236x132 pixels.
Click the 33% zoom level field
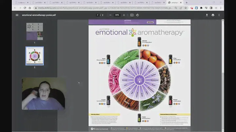tap(117, 15)
